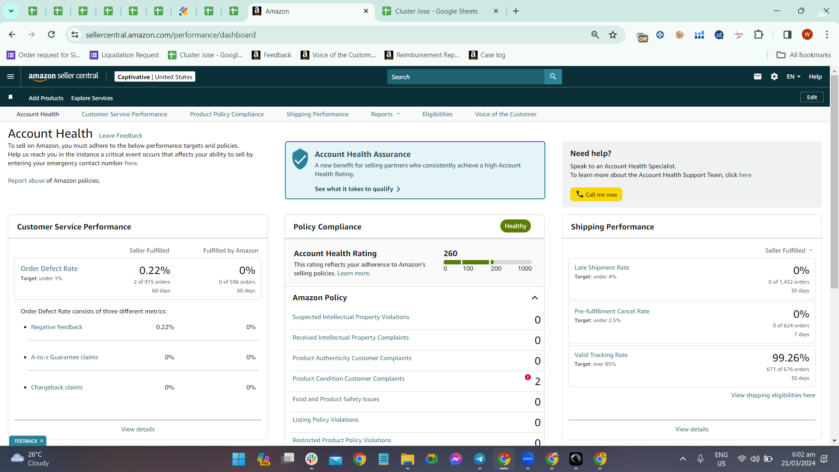Click View shipping eligibilities here link
The height and width of the screenshot is (472, 839).
(773, 395)
